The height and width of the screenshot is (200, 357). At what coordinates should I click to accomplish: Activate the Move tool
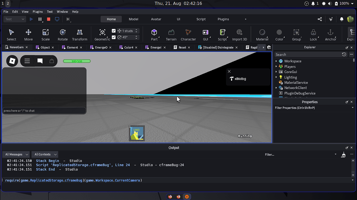29,35
